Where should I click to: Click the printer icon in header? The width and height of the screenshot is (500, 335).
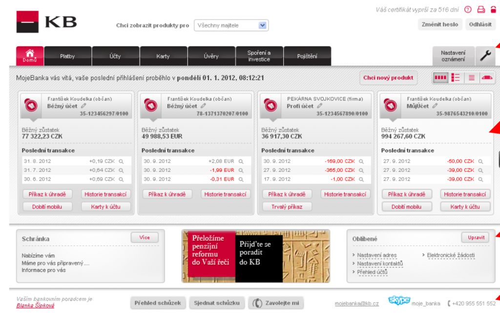point(480,9)
